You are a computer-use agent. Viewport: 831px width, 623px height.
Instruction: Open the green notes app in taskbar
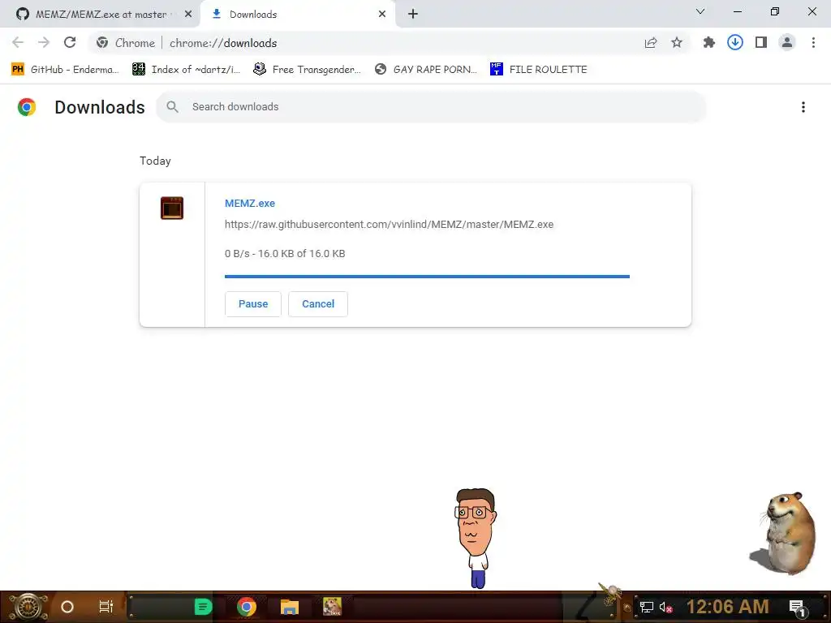tap(203, 607)
